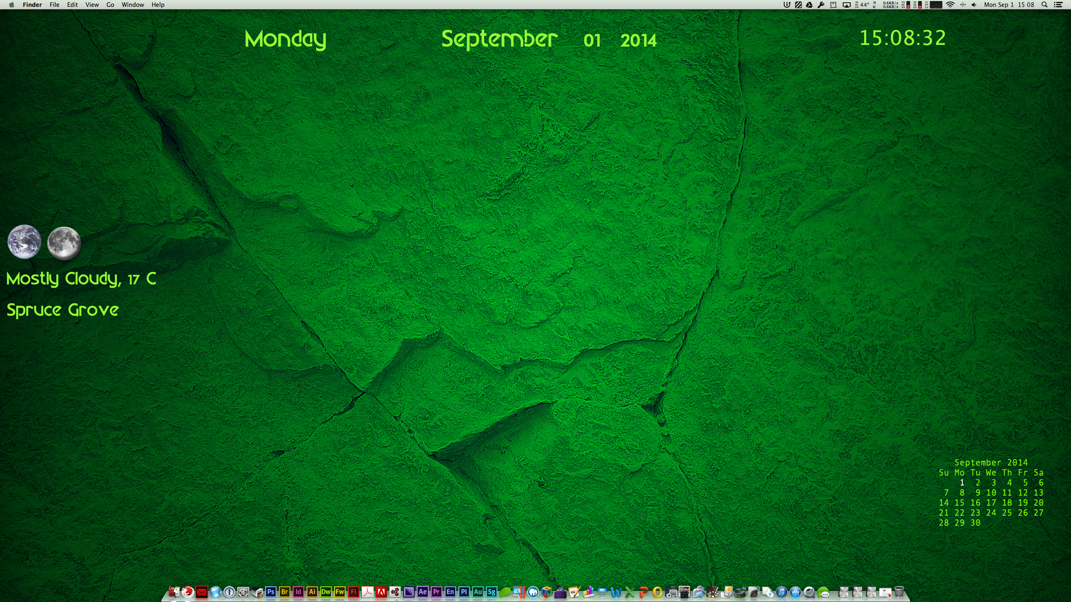
Task: Launch Adobe Illustrator from the dock
Action: 312,592
